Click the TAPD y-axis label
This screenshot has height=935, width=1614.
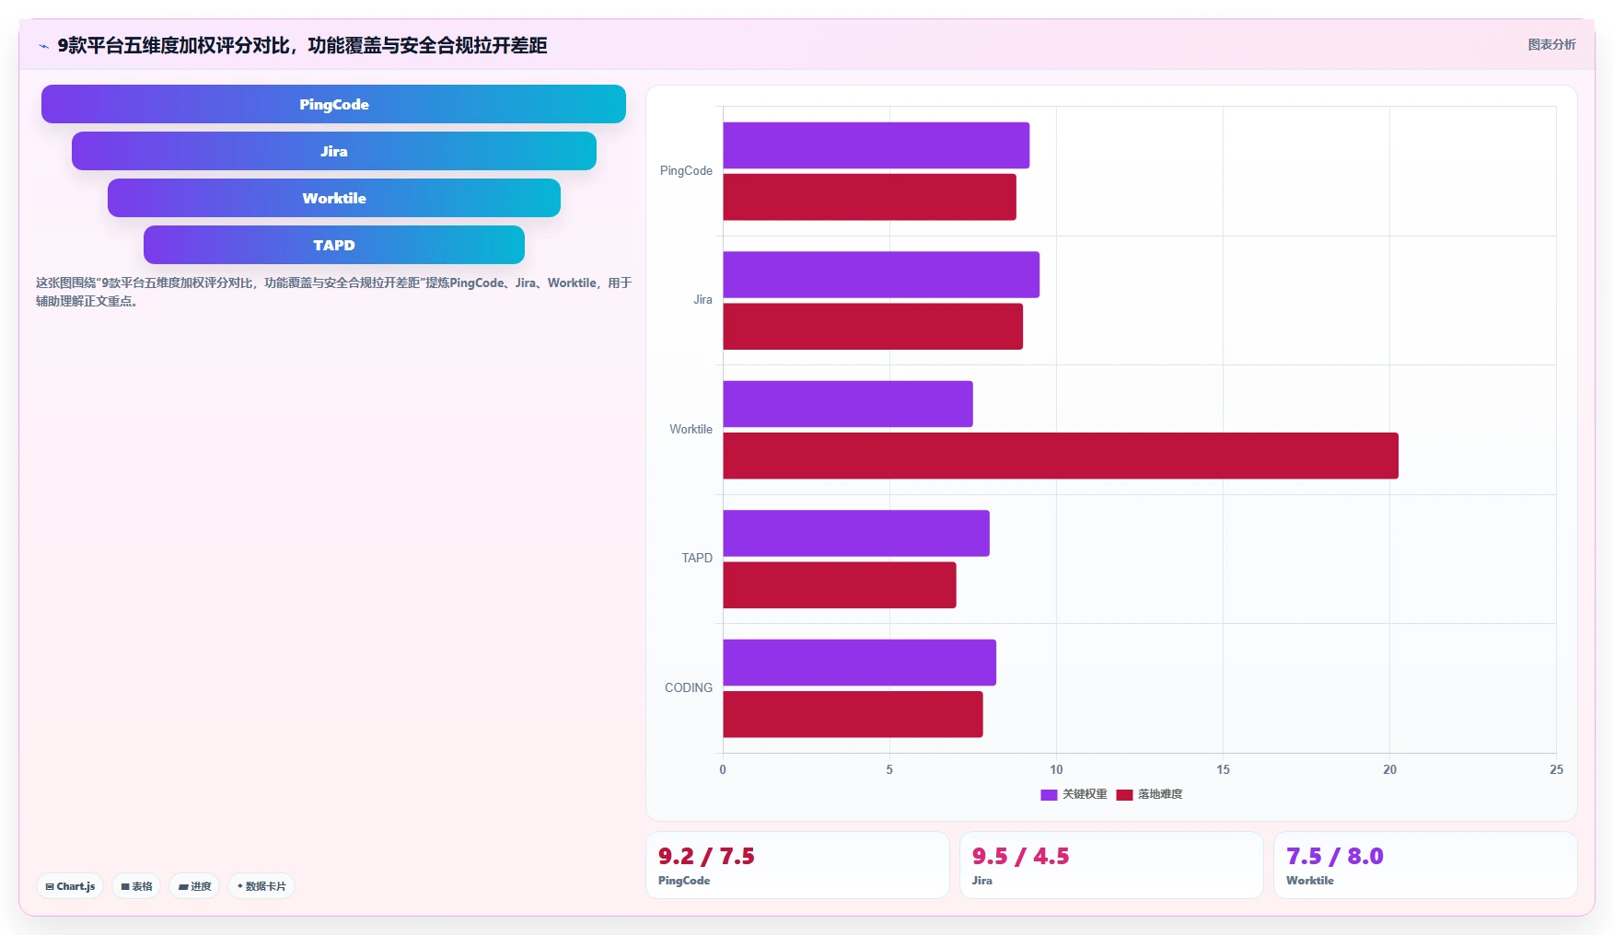tap(697, 559)
